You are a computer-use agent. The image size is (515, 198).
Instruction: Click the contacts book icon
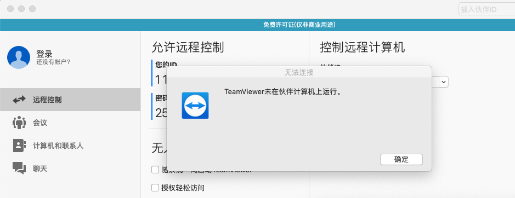click(19, 145)
